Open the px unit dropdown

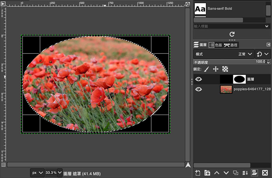coord(37,172)
